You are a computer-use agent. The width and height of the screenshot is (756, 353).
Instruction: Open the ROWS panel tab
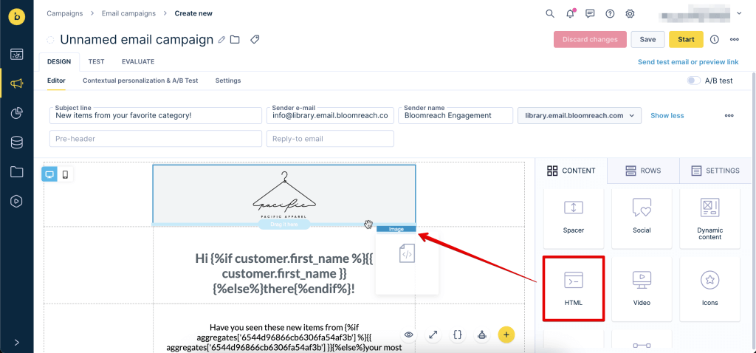tap(642, 171)
